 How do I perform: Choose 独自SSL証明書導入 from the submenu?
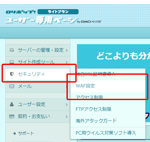click(108, 74)
